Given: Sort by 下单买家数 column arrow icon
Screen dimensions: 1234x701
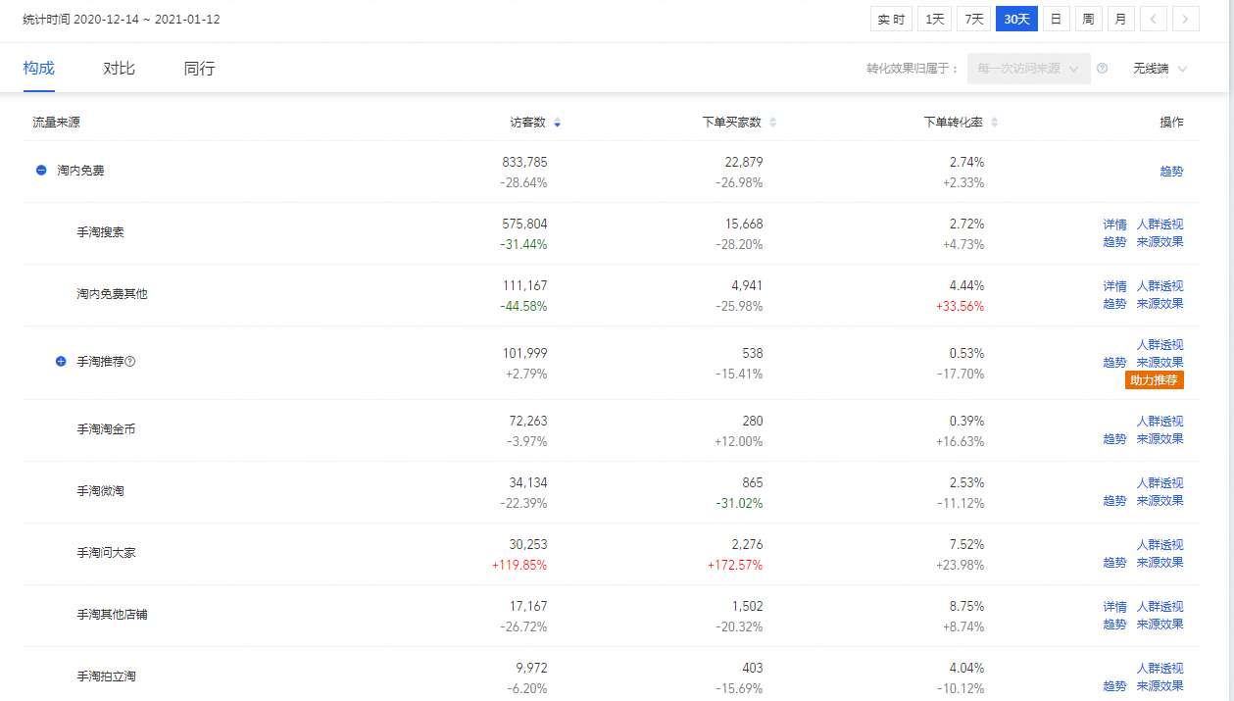Looking at the screenshot, I should (x=772, y=123).
